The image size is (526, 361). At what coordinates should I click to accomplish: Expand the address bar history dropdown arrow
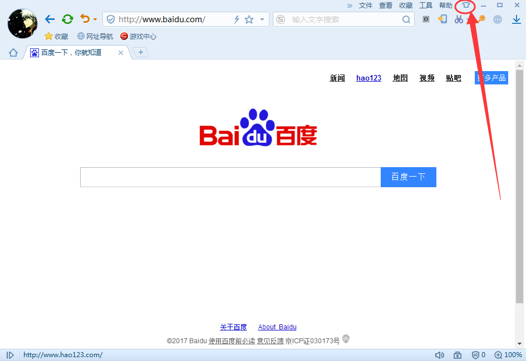pyautogui.click(x=262, y=19)
